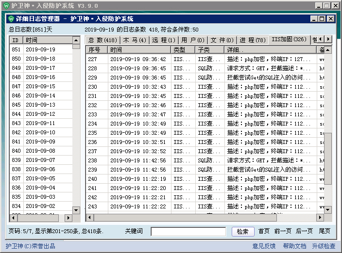Select the IIS加固(326) tab
The height and width of the screenshot is (253, 342).
click(289, 39)
